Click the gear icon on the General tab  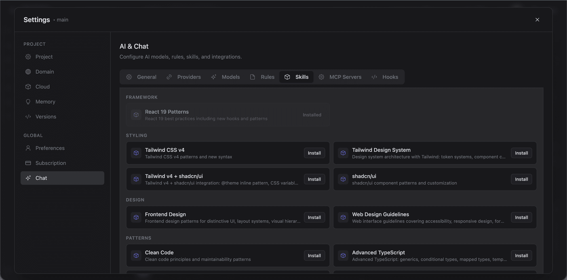(129, 77)
